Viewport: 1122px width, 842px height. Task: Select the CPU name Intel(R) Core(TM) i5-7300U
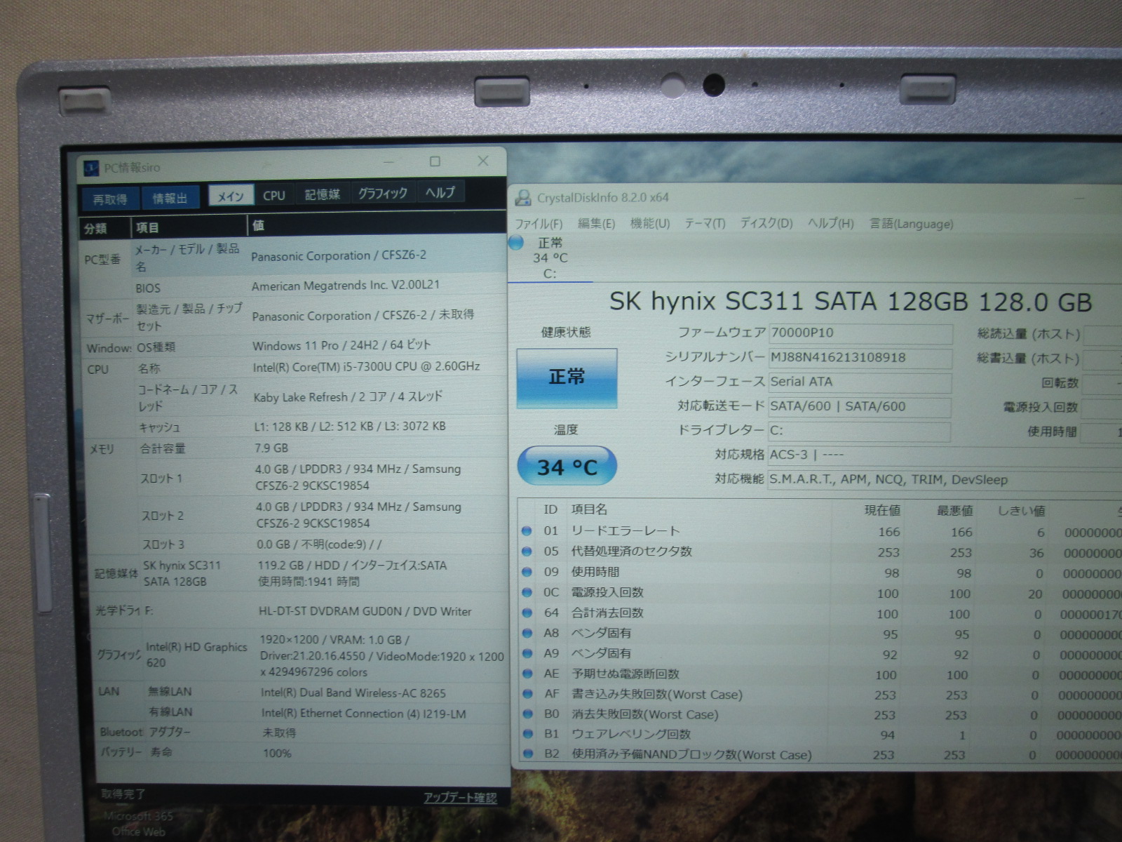[x=367, y=366]
